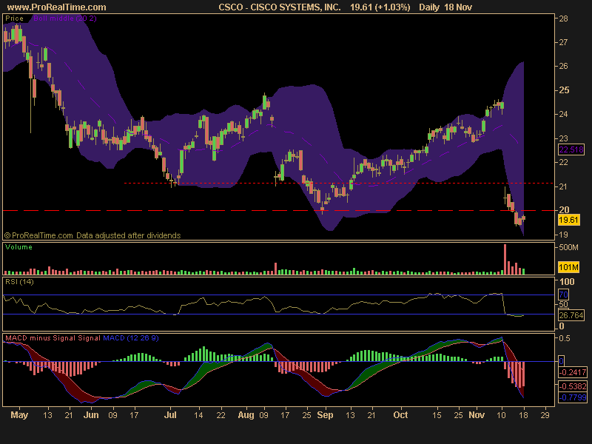Click the 0.5 MACD axis label
592x444 pixels.
[x=564, y=338]
